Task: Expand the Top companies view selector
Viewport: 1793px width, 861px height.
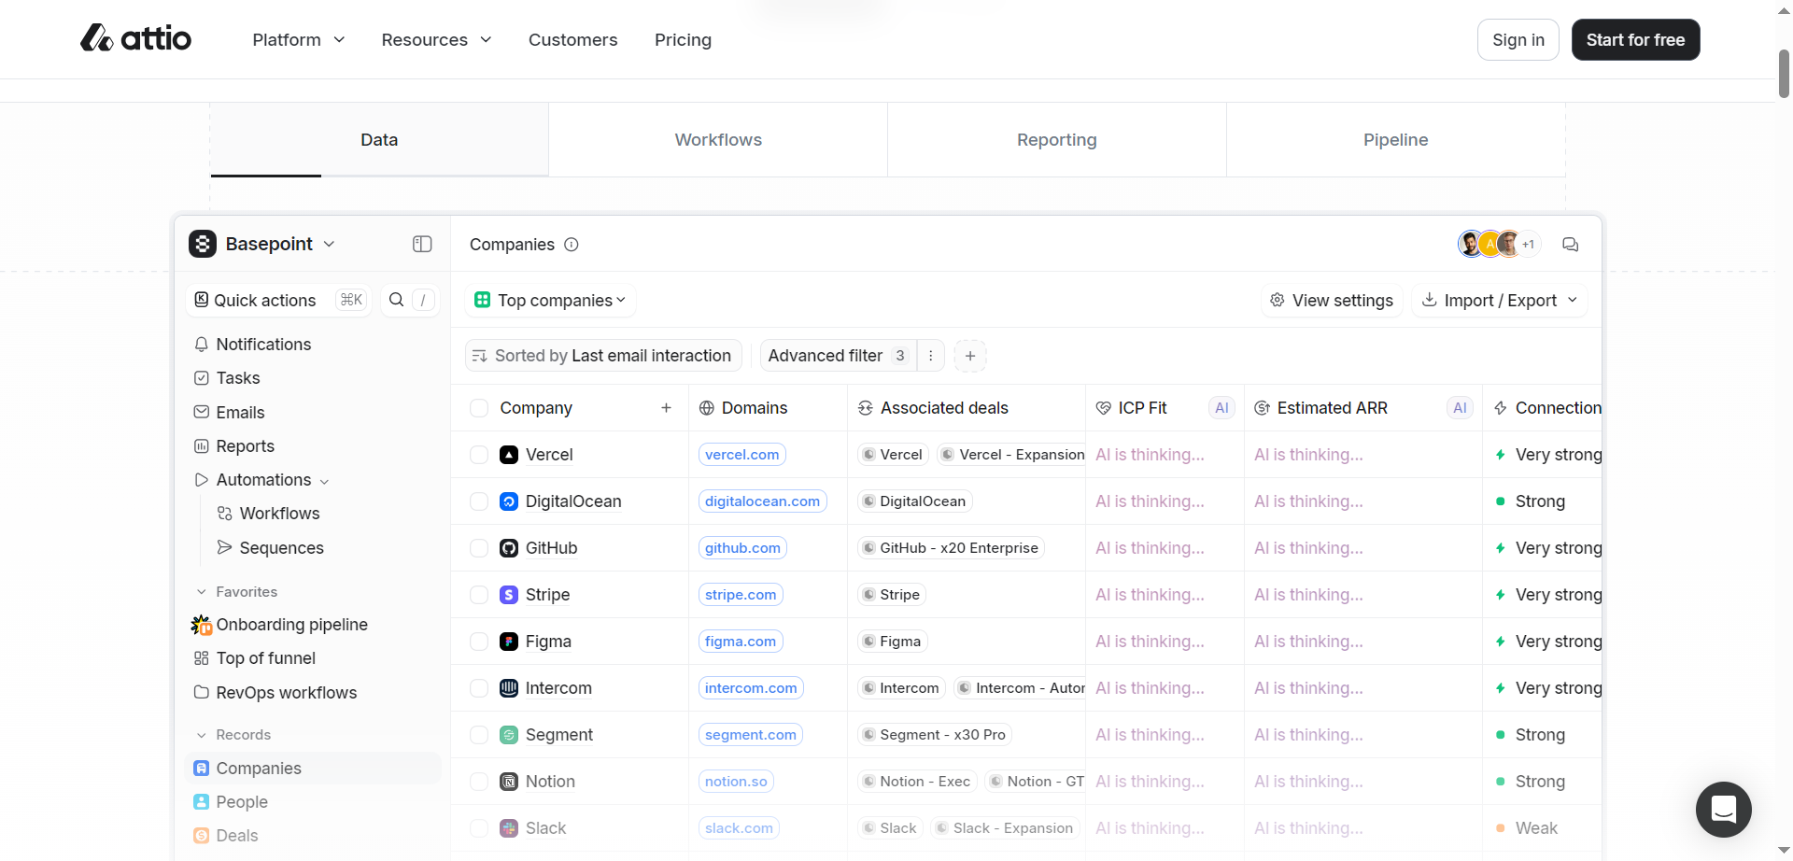Action: (550, 300)
